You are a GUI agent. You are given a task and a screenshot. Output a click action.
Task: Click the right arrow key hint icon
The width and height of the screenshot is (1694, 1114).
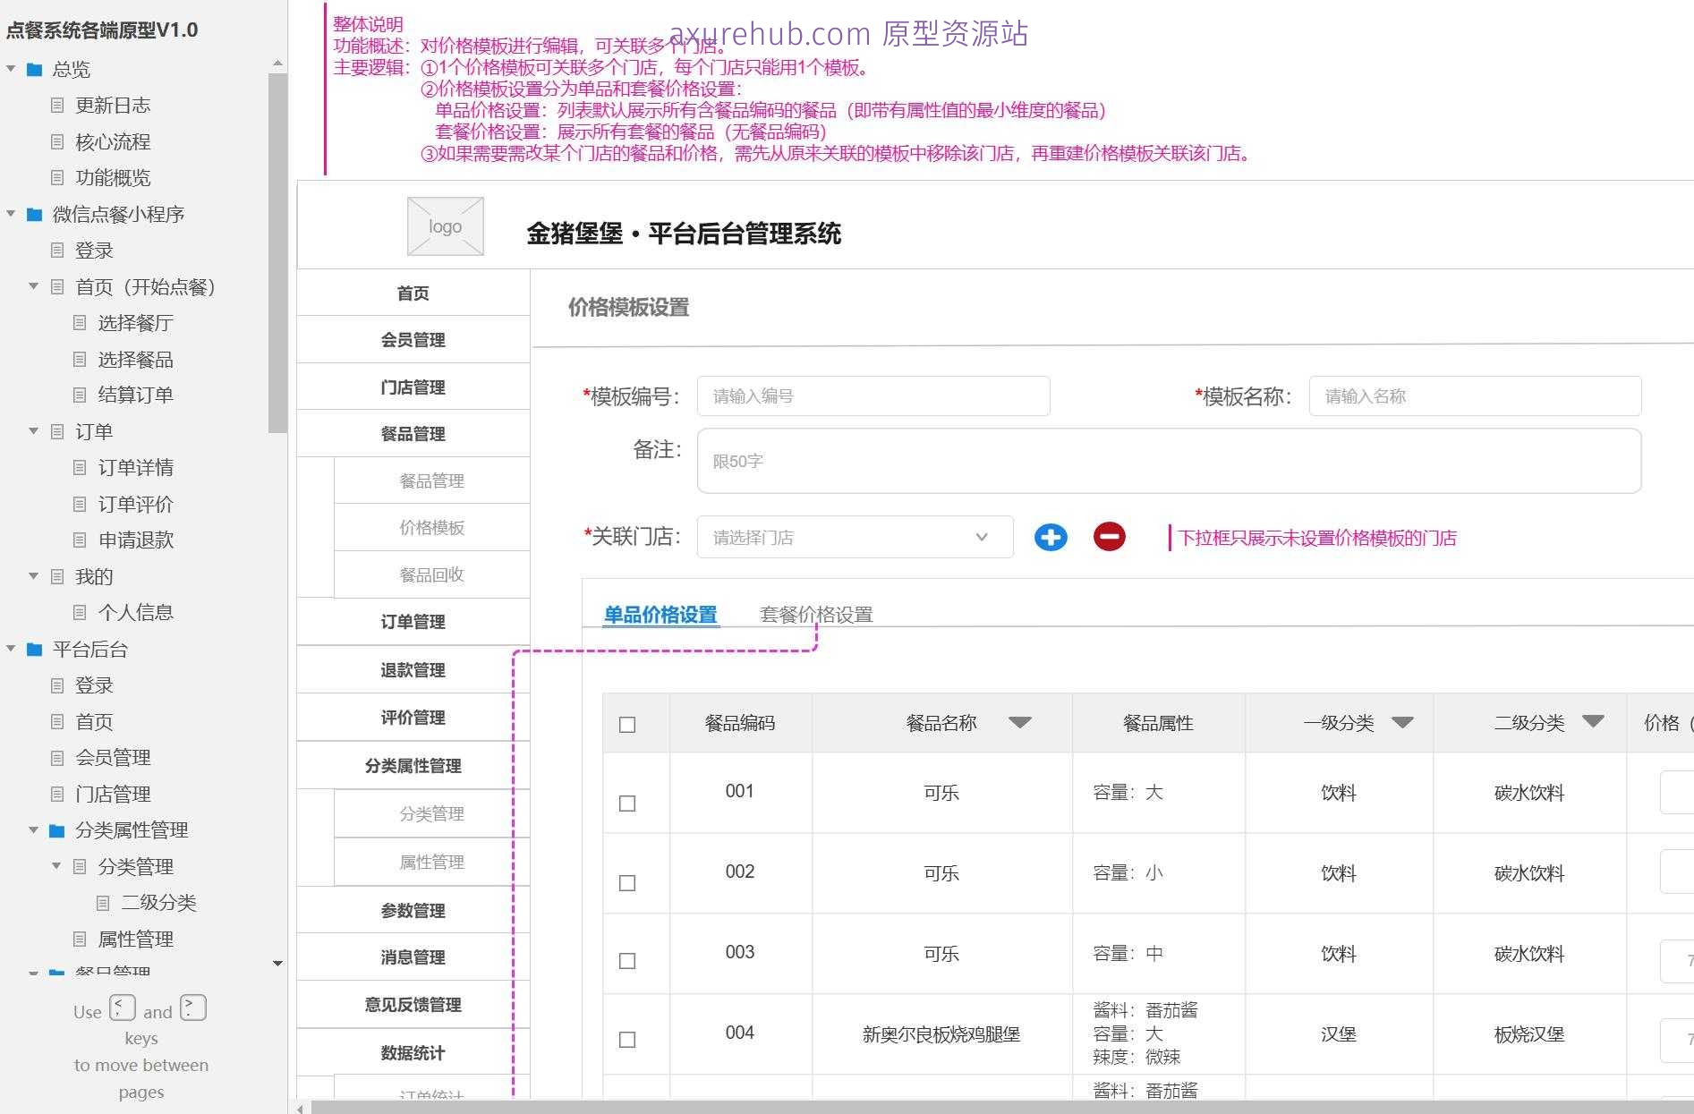pyautogui.click(x=193, y=1008)
